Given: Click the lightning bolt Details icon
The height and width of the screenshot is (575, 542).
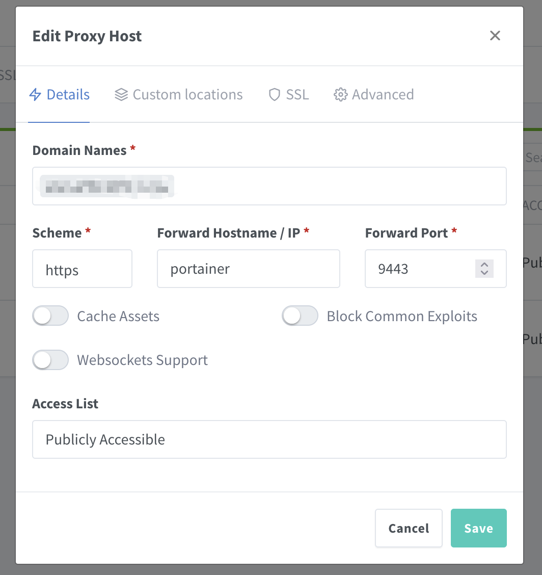Looking at the screenshot, I should pyautogui.click(x=35, y=95).
